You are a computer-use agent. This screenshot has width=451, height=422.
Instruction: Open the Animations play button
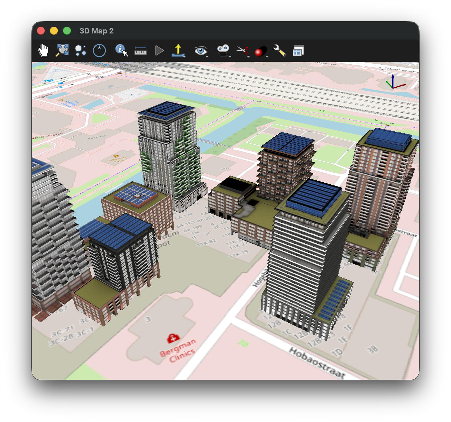pos(159,51)
